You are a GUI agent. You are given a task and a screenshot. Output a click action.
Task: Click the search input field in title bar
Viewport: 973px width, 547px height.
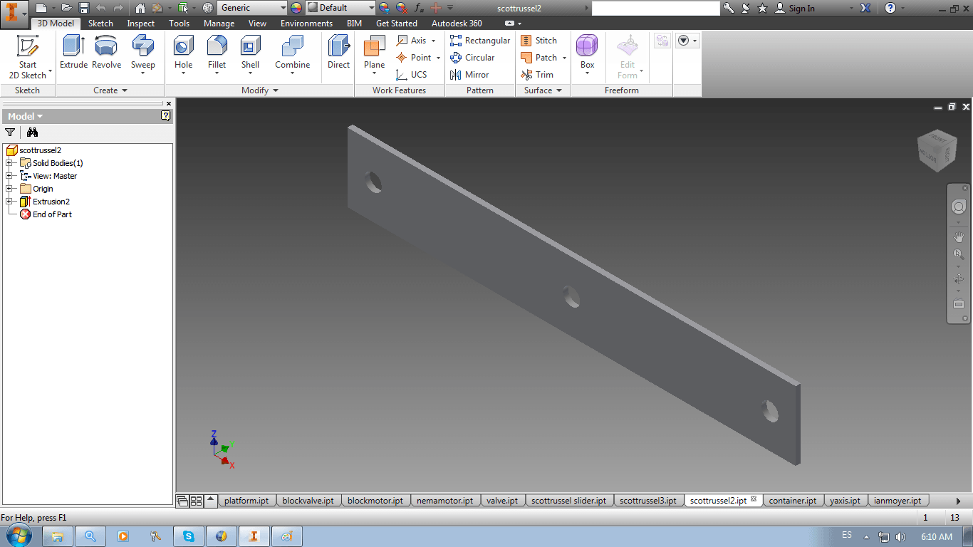[655, 8]
